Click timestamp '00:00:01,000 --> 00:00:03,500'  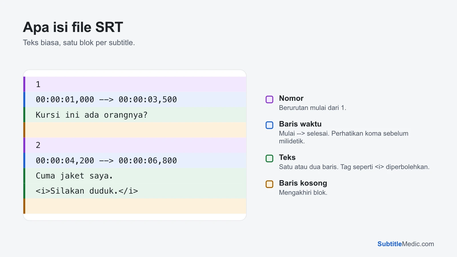135,99
